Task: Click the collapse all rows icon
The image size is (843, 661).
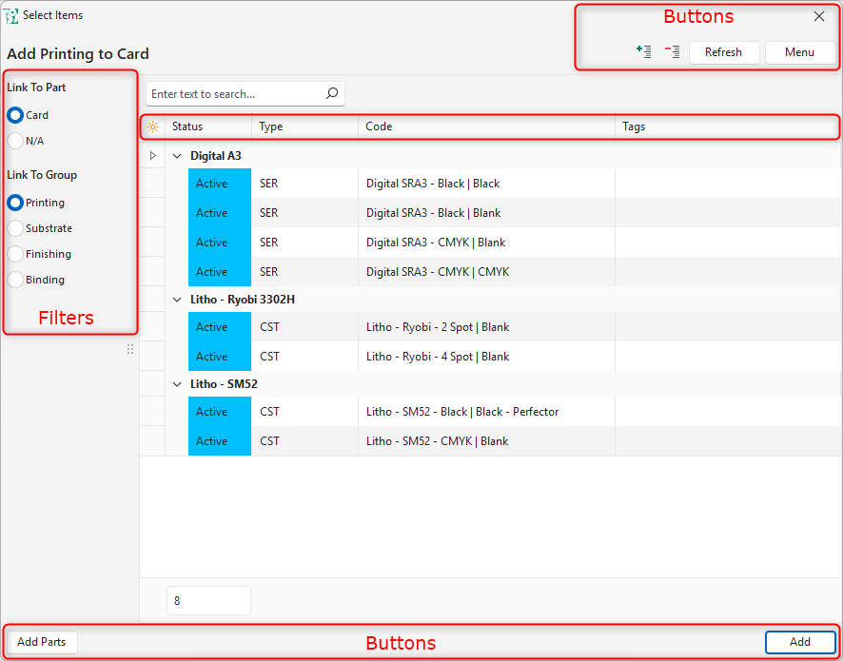Action: 672,52
